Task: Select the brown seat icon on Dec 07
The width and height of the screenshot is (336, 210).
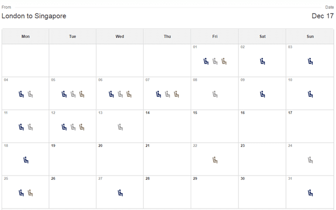Action: coord(177,94)
